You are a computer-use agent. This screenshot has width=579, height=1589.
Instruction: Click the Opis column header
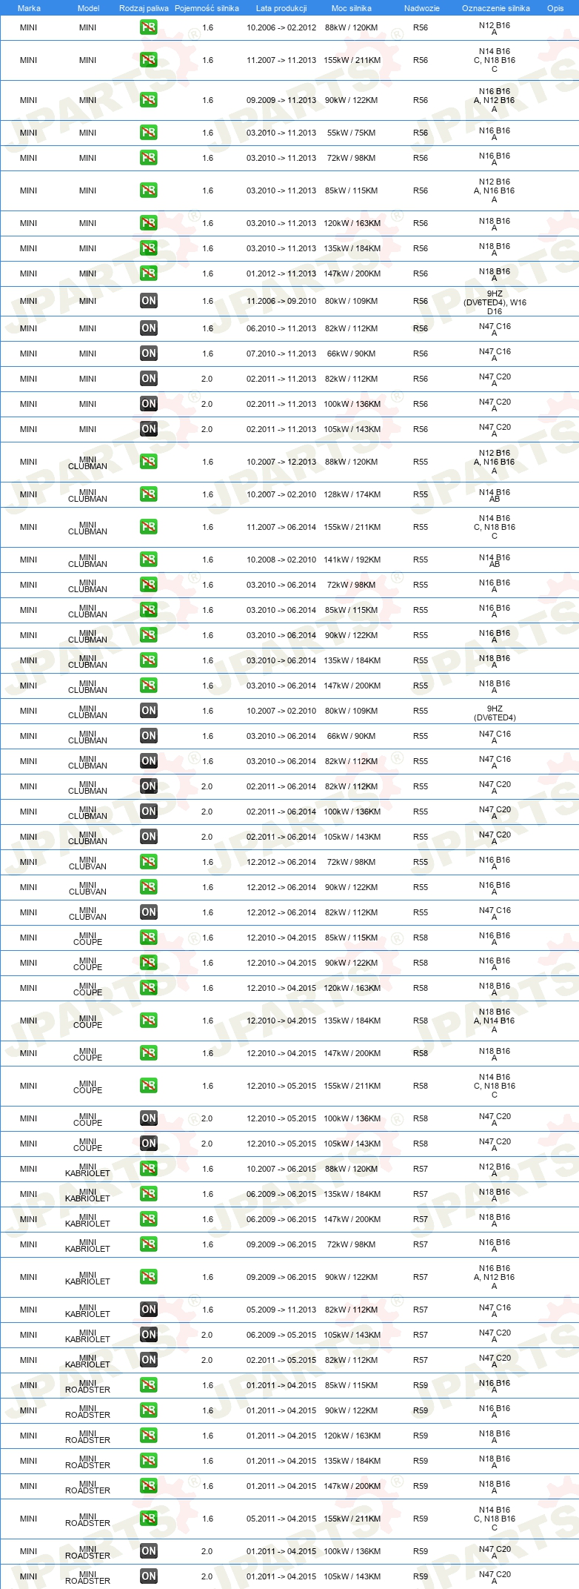[555, 8]
